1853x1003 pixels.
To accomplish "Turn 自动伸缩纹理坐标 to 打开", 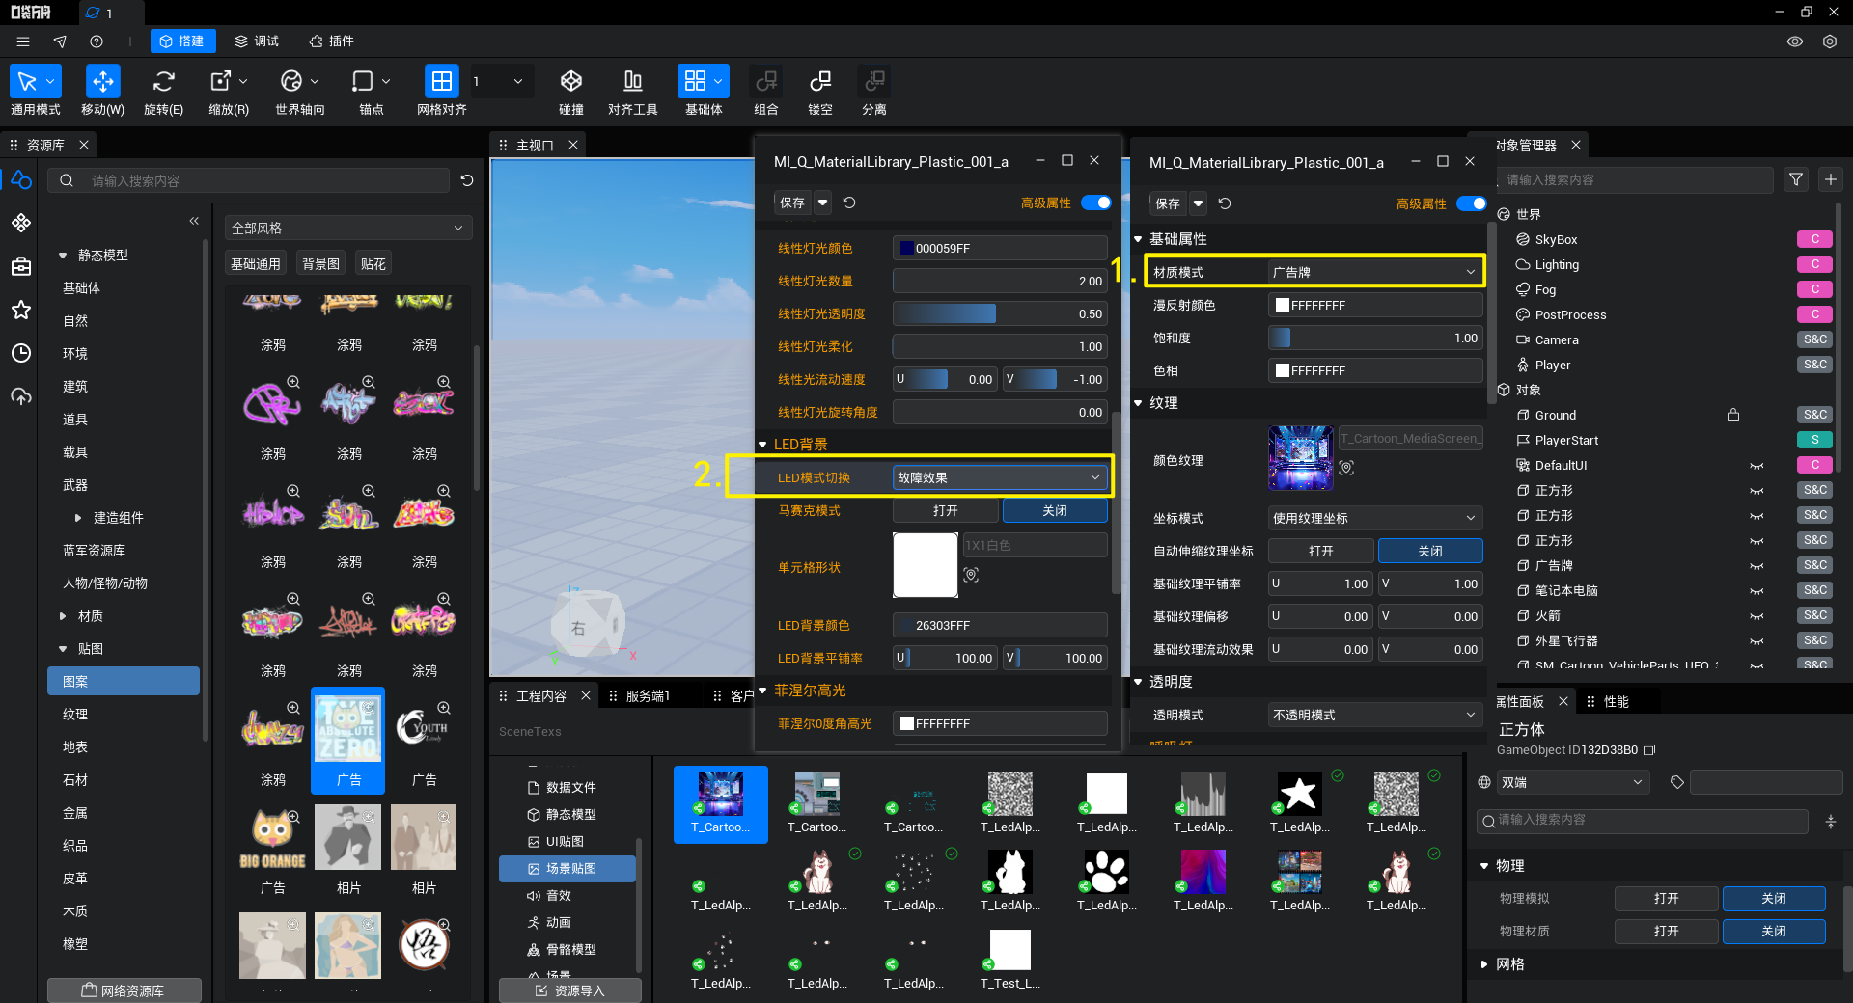I will click(x=1320, y=551).
